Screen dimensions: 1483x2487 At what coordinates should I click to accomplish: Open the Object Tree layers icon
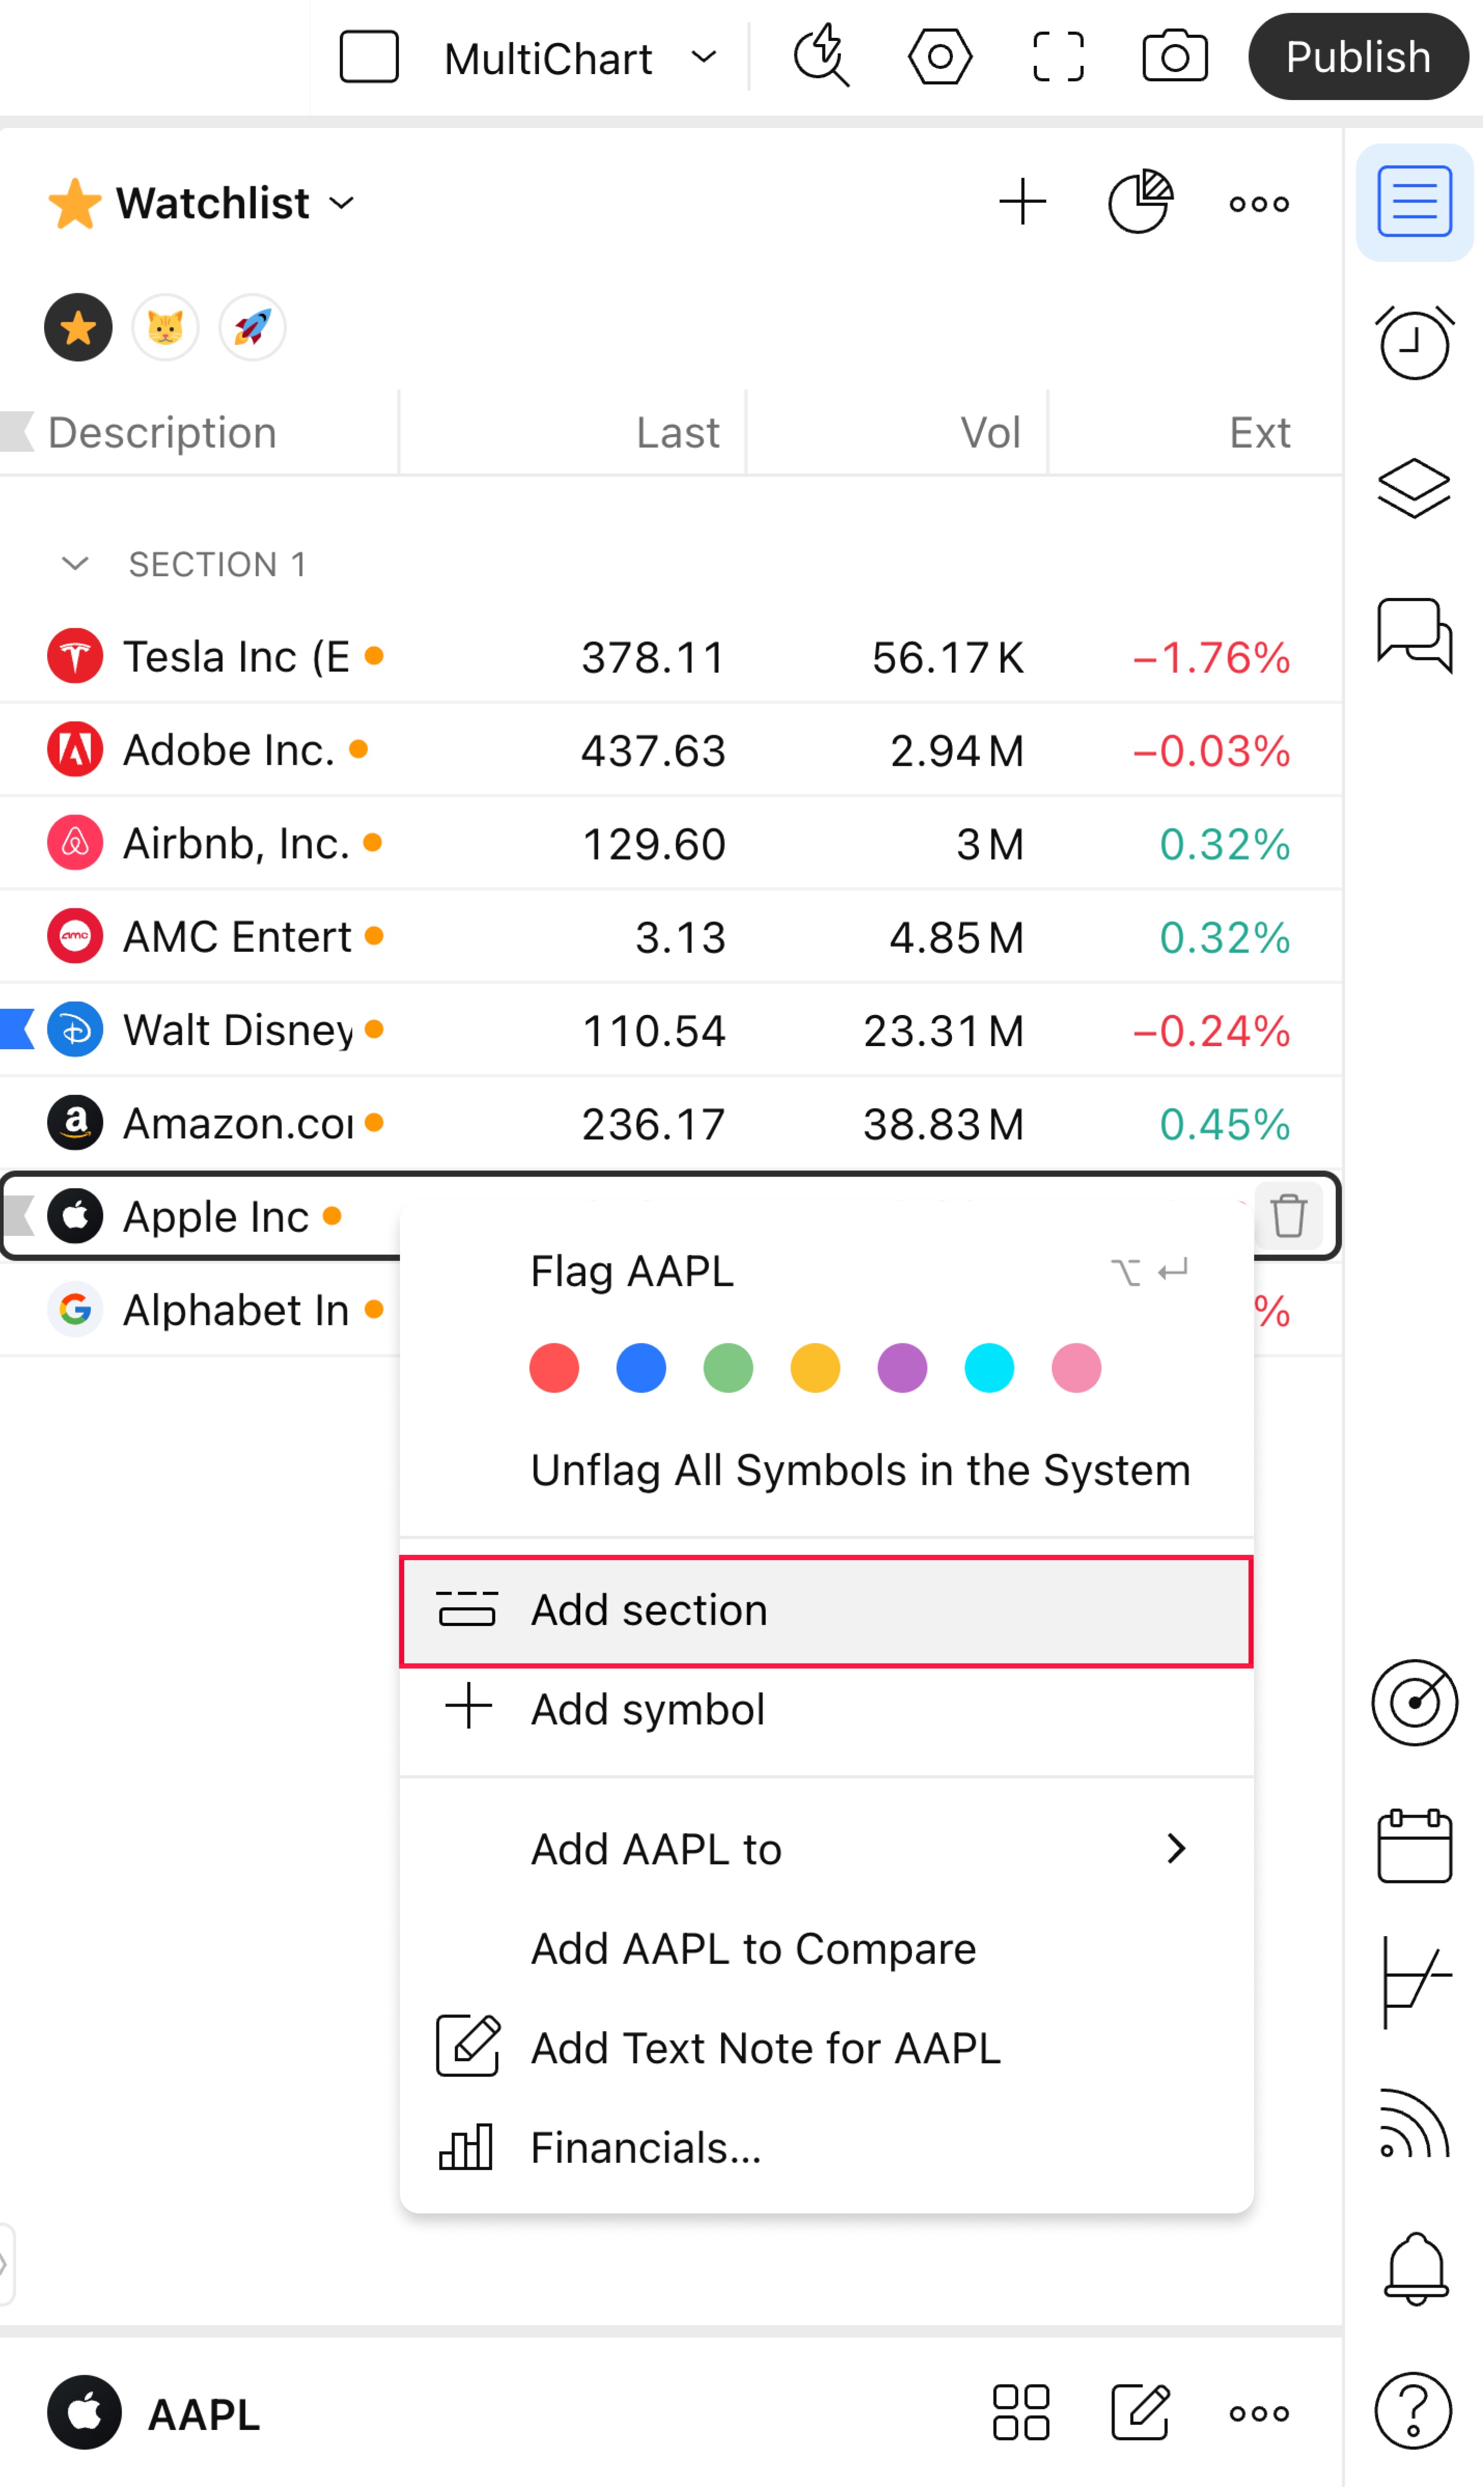tap(1413, 489)
